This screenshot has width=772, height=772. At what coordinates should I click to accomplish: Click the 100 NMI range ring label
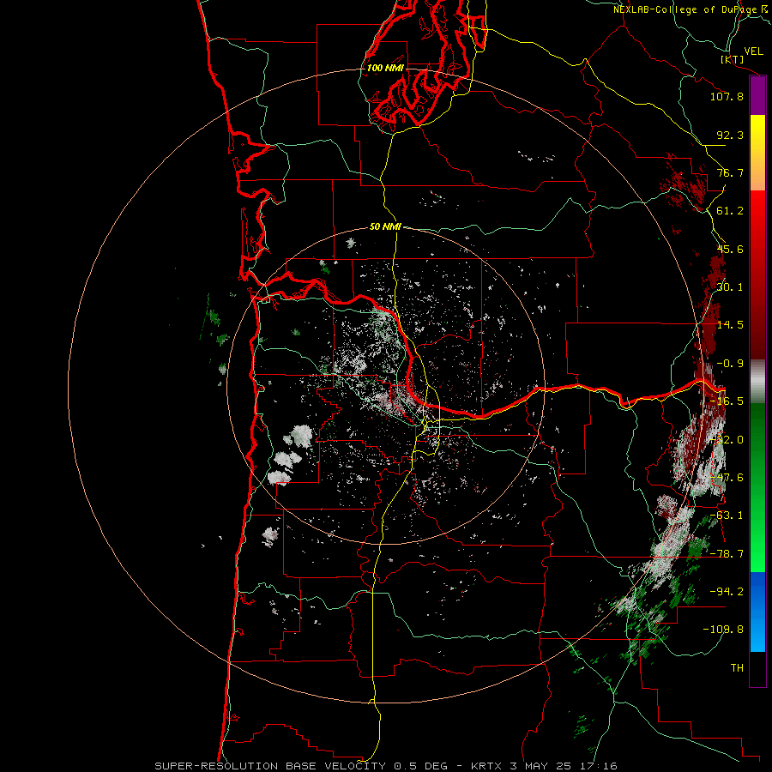pos(385,68)
